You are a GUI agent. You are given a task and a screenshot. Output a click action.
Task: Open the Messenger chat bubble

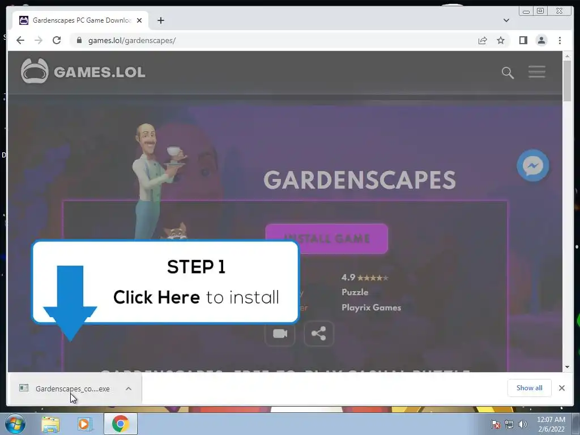pos(532,165)
